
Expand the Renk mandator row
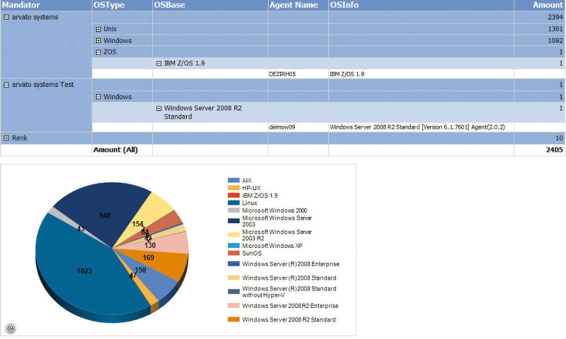(x=7, y=138)
